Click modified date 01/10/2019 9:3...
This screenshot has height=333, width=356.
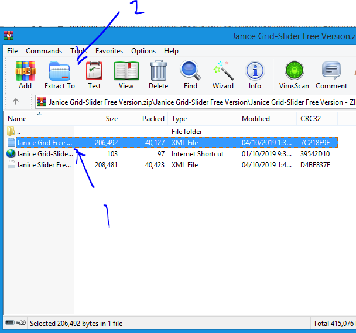pyautogui.click(x=267, y=154)
